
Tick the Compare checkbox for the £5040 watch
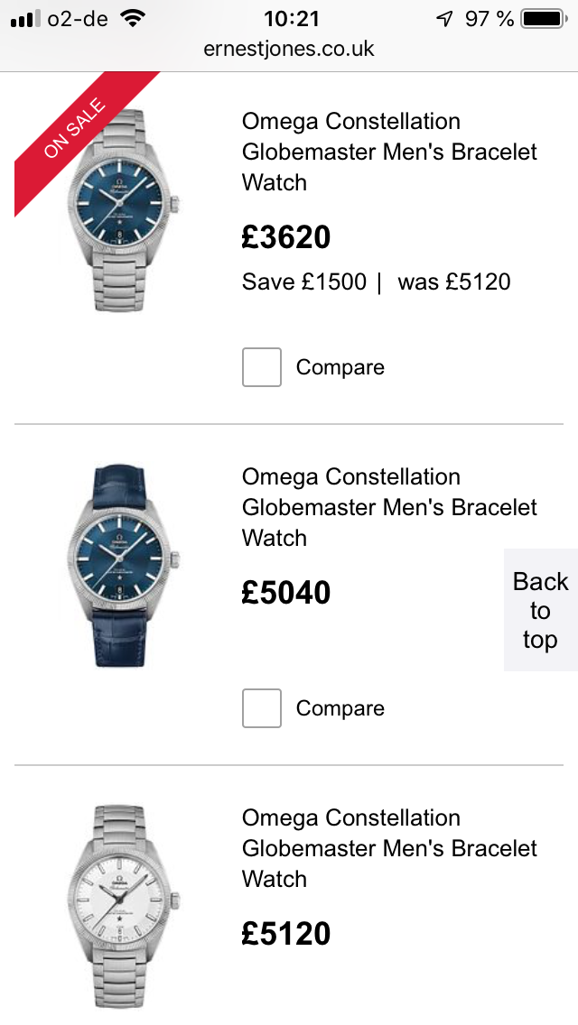262,708
